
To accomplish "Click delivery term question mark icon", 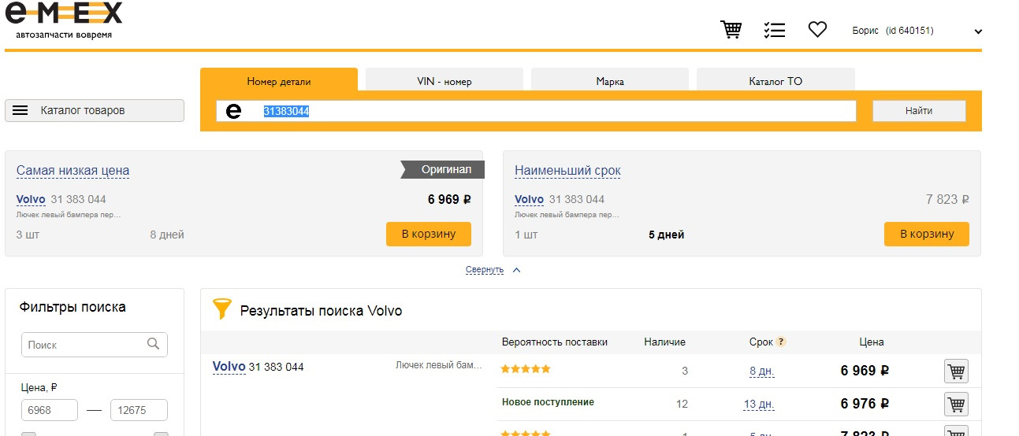I will pyautogui.click(x=781, y=342).
